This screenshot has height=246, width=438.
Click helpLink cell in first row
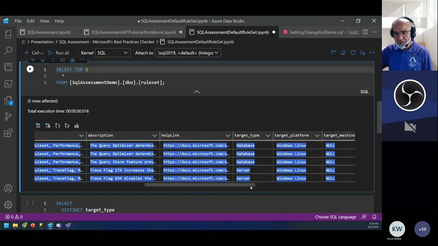click(x=196, y=146)
